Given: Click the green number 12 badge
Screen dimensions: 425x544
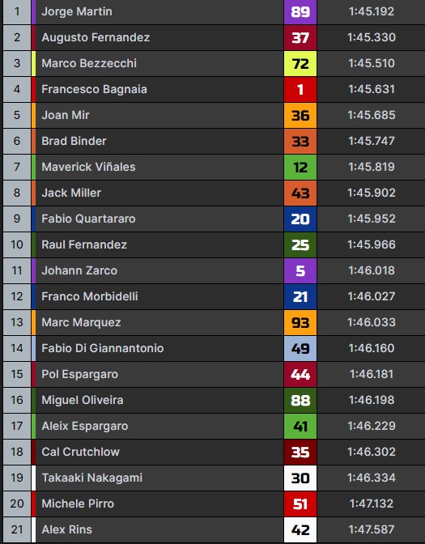Looking at the screenshot, I should pyautogui.click(x=300, y=168).
